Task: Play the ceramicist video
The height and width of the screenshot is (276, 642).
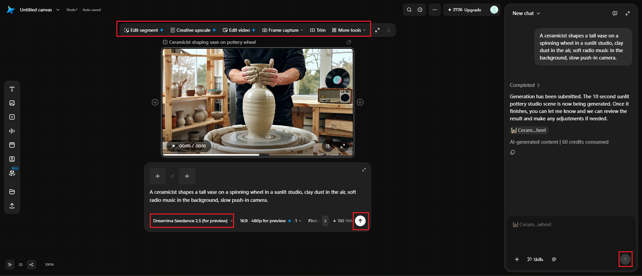Action: coord(174,146)
